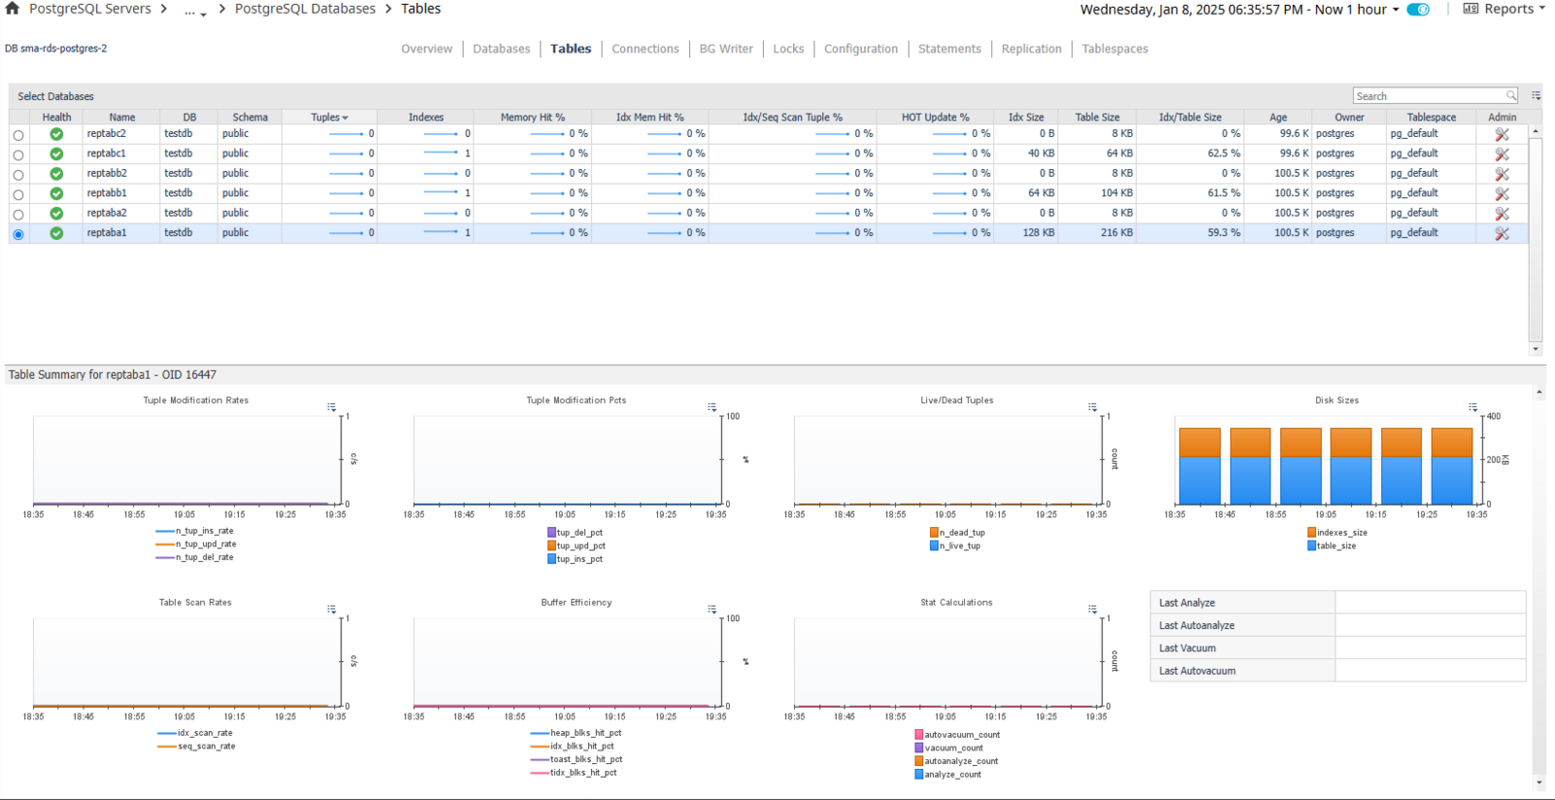This screenshot has height=800, width=1555.
Task: Switch to the Connections tab
Action: 645,49
